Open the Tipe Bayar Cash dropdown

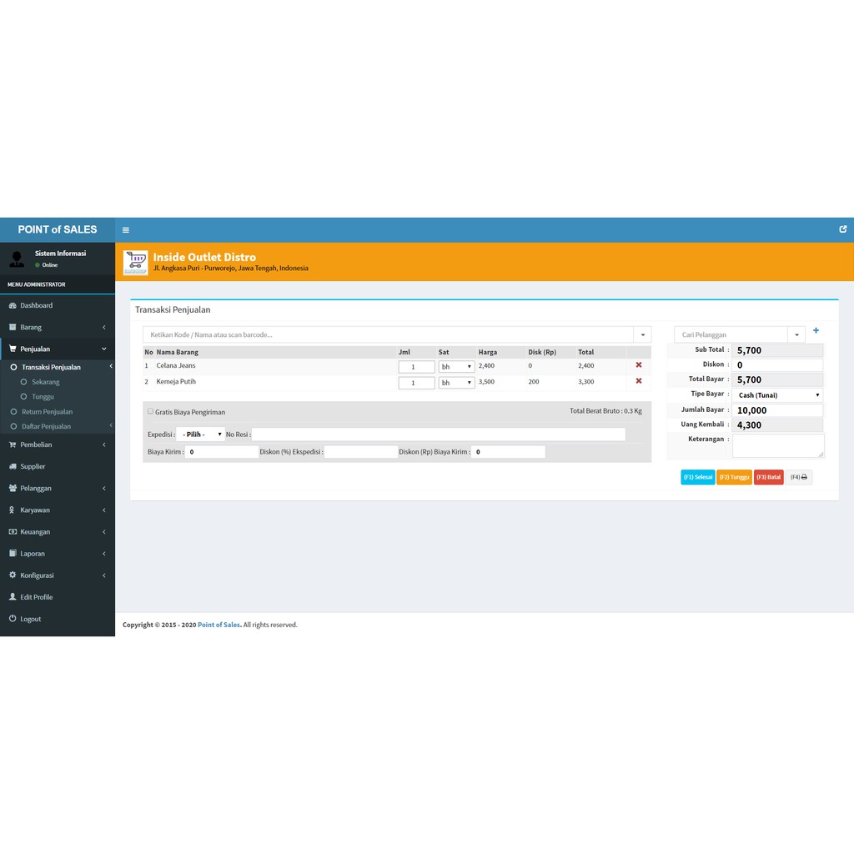(778, 395)
